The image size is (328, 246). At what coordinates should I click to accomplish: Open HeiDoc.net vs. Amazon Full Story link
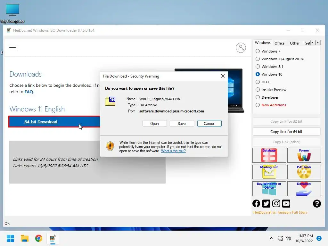[x=280, y=212]
